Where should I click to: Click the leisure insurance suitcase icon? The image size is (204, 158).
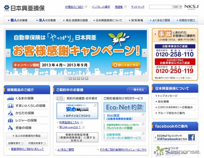pos(11,120)
